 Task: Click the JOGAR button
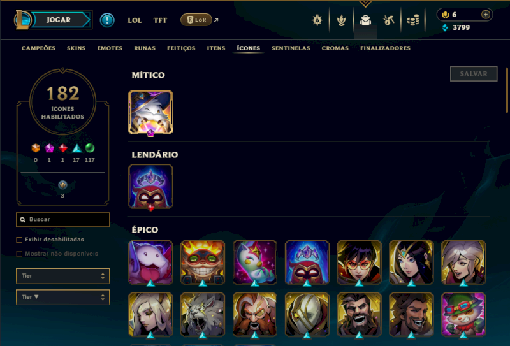point(59,20)
